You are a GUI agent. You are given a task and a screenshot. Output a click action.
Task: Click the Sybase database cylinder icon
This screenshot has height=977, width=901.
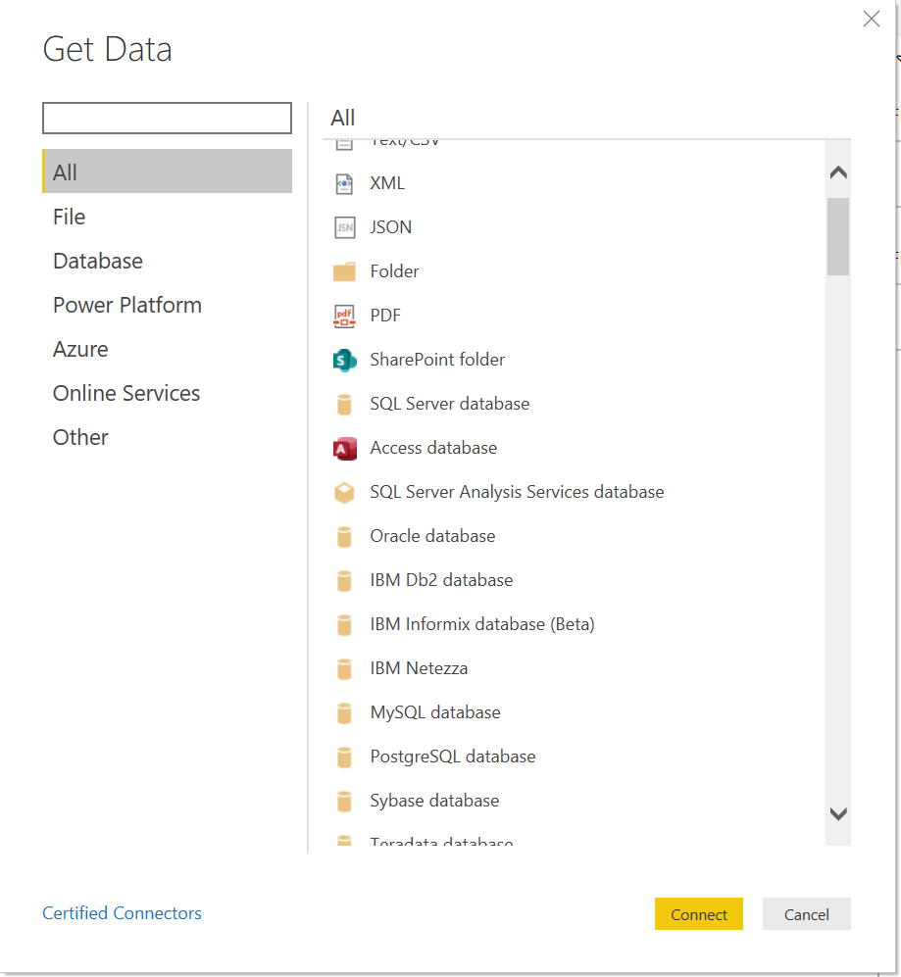[344, 802]
